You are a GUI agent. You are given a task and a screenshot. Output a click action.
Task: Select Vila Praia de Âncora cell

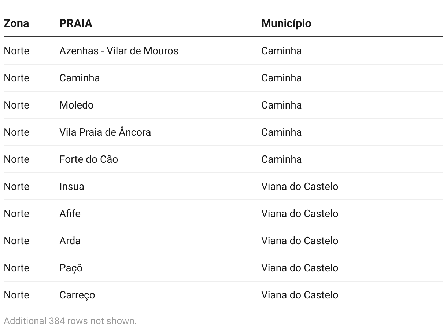pos(105,132)
